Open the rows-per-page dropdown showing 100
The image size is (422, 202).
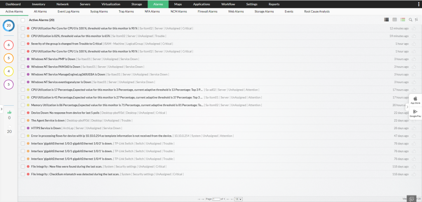[238, 199]
